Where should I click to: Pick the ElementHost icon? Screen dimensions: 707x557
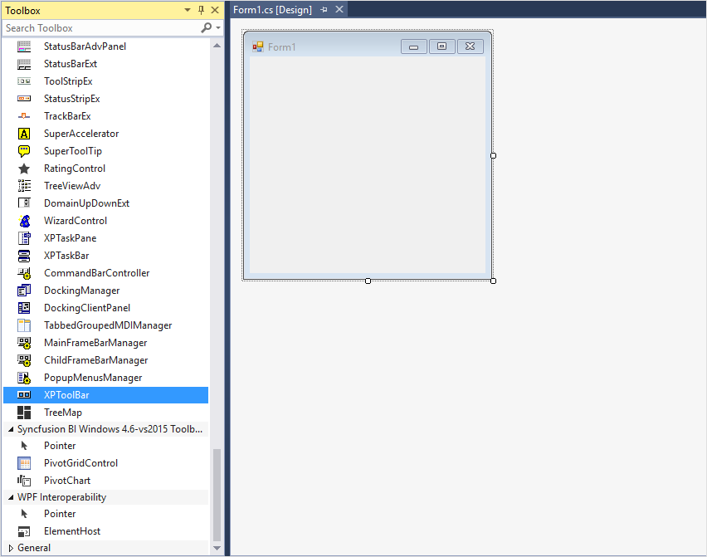[24, 532]
